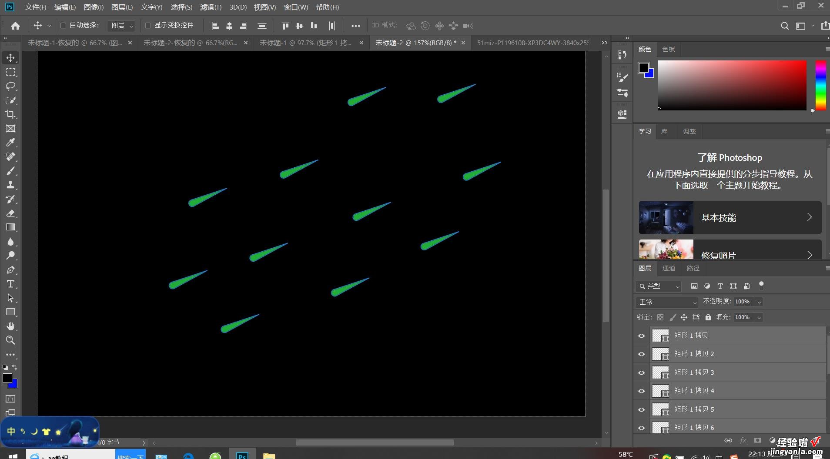Select the Dodge tool
This screenshot has width=830, height=459.
point(10,256)
